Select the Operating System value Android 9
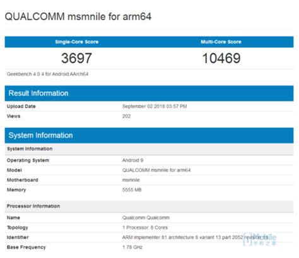The image size is (299, 258). [132, 160]
